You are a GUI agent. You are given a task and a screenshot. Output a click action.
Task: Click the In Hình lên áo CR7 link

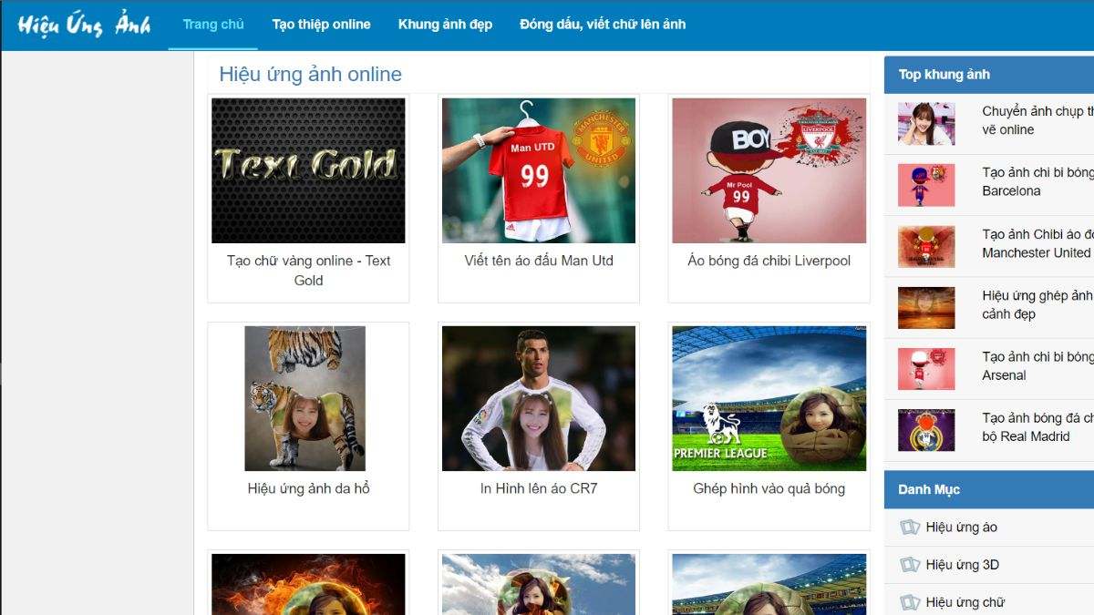coord(539,488)
